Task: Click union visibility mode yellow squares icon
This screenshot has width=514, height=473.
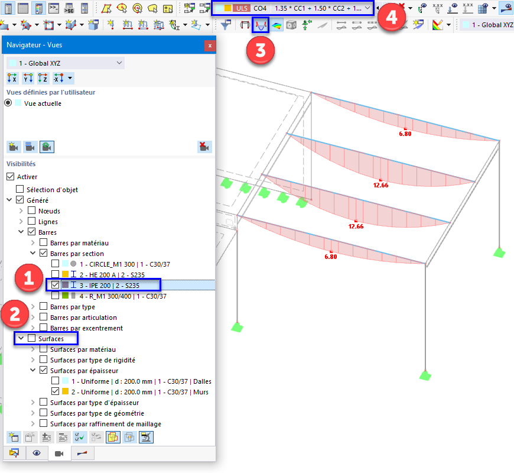Action: tap(113, 437)
